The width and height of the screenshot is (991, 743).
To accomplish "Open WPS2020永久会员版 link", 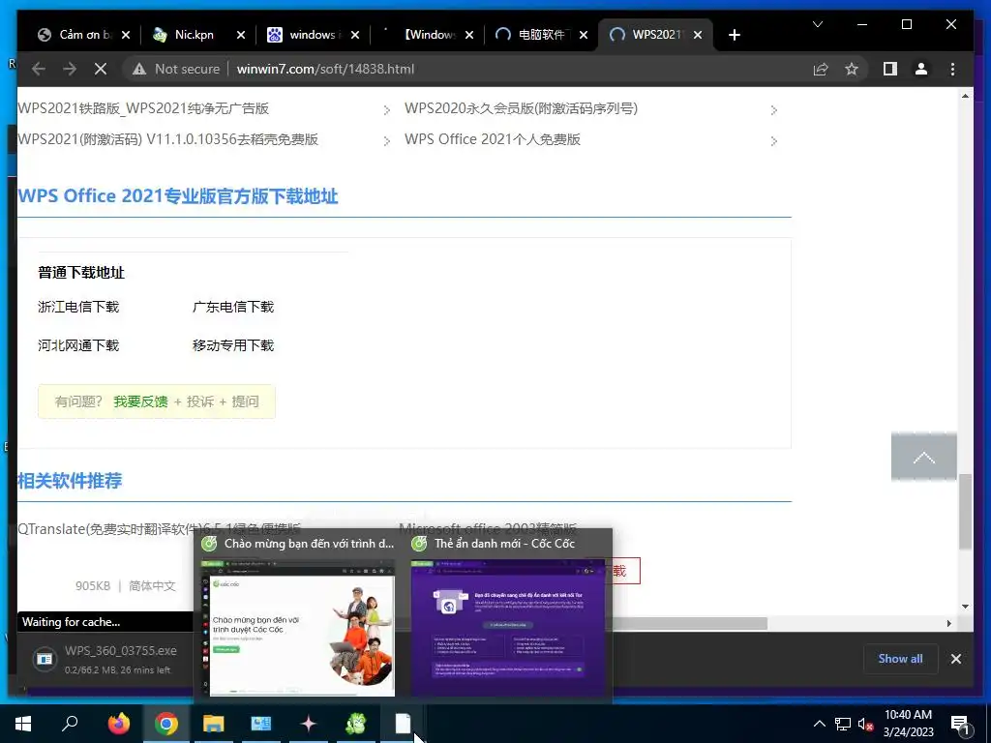I will [x=521, y=108].
